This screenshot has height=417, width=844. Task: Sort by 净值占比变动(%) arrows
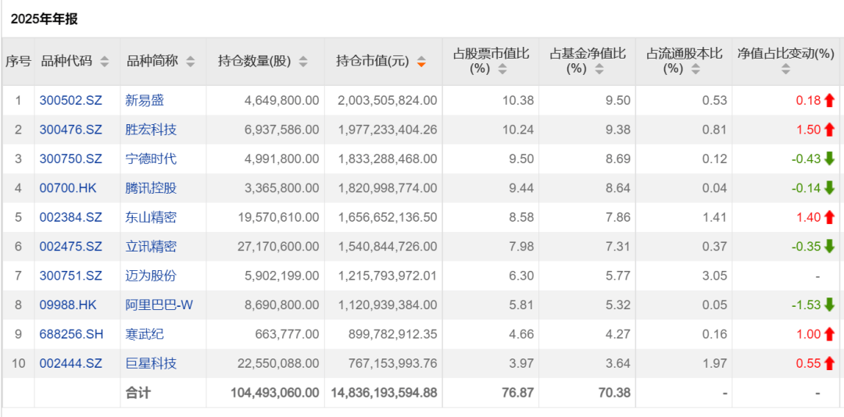[x=785, y=69]
